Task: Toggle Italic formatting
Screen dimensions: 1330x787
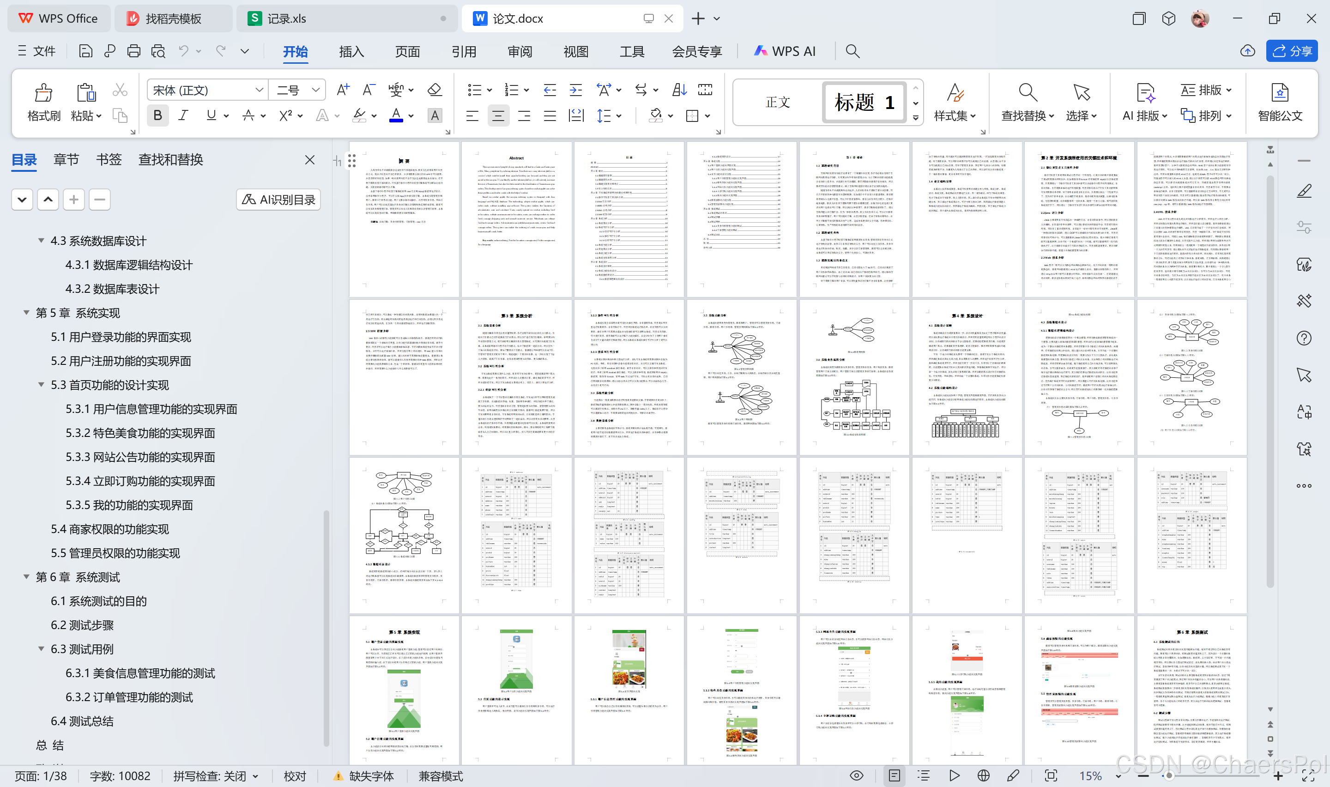Action: [183, 115]
